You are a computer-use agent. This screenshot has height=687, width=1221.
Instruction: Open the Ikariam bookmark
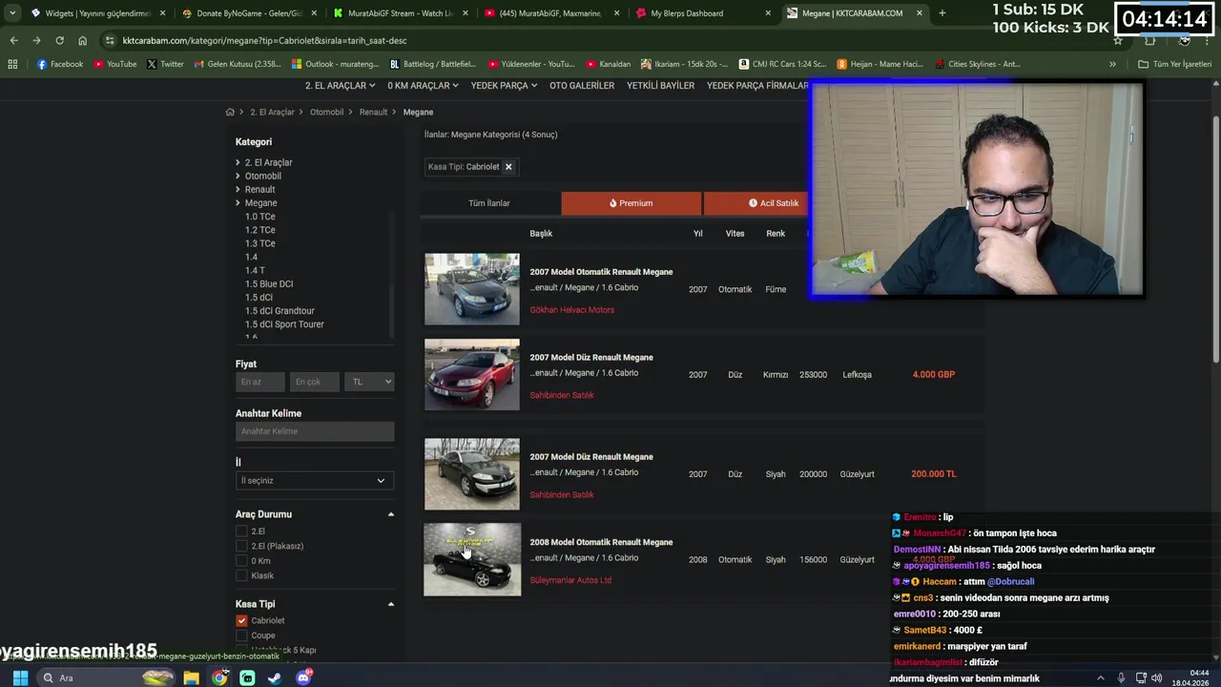pos(684,64)
